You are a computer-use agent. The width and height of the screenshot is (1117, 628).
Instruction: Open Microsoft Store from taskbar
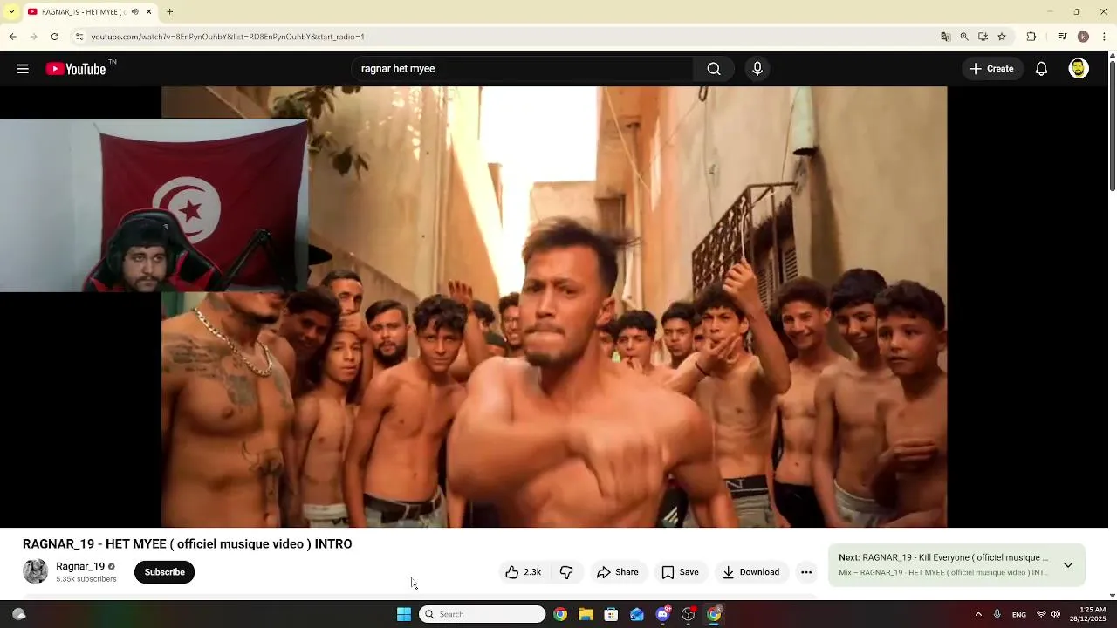[x=611, y=614]
